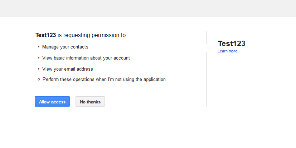Click the circle bullet beside Perform these operations

click(x=39, y=80)
